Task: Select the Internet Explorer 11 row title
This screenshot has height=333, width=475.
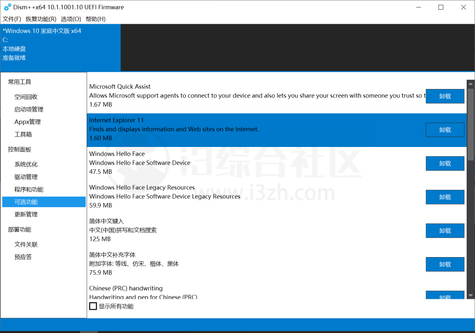Action: tap(116, 120)
